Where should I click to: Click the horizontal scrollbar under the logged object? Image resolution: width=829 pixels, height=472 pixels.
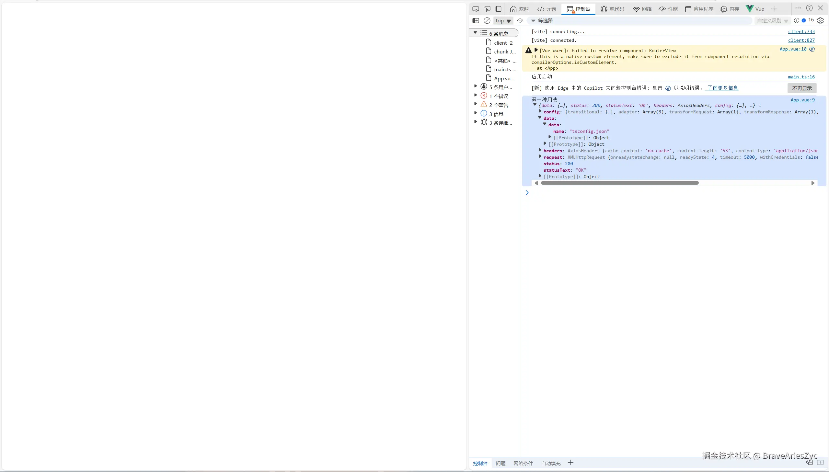coord(619,183)
